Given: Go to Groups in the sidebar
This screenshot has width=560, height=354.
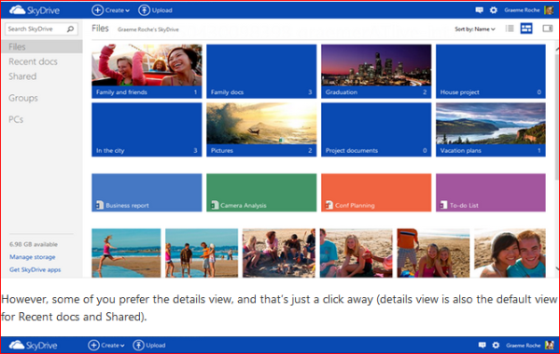Looking at the screenshot, I should click(x=23, y=98).
